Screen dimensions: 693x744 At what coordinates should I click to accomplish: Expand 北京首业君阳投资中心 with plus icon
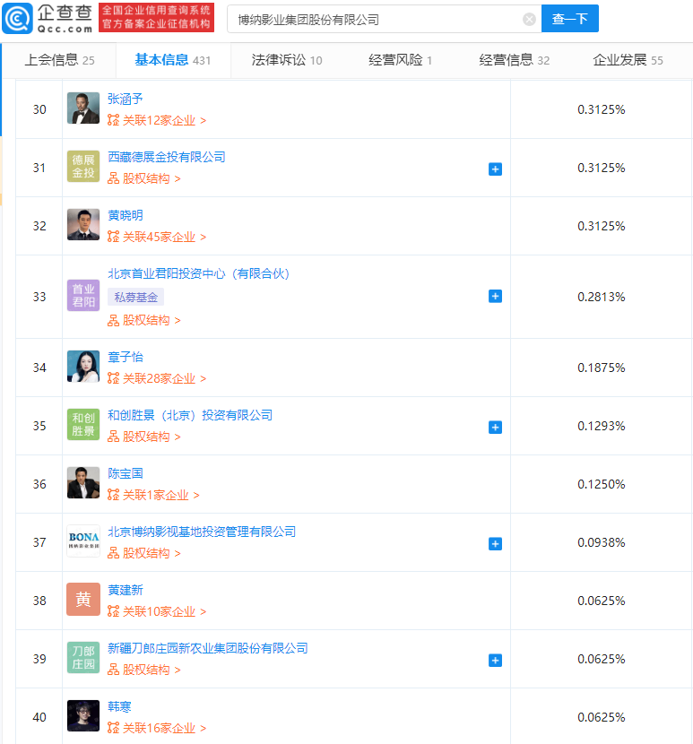tap(495, 297)
